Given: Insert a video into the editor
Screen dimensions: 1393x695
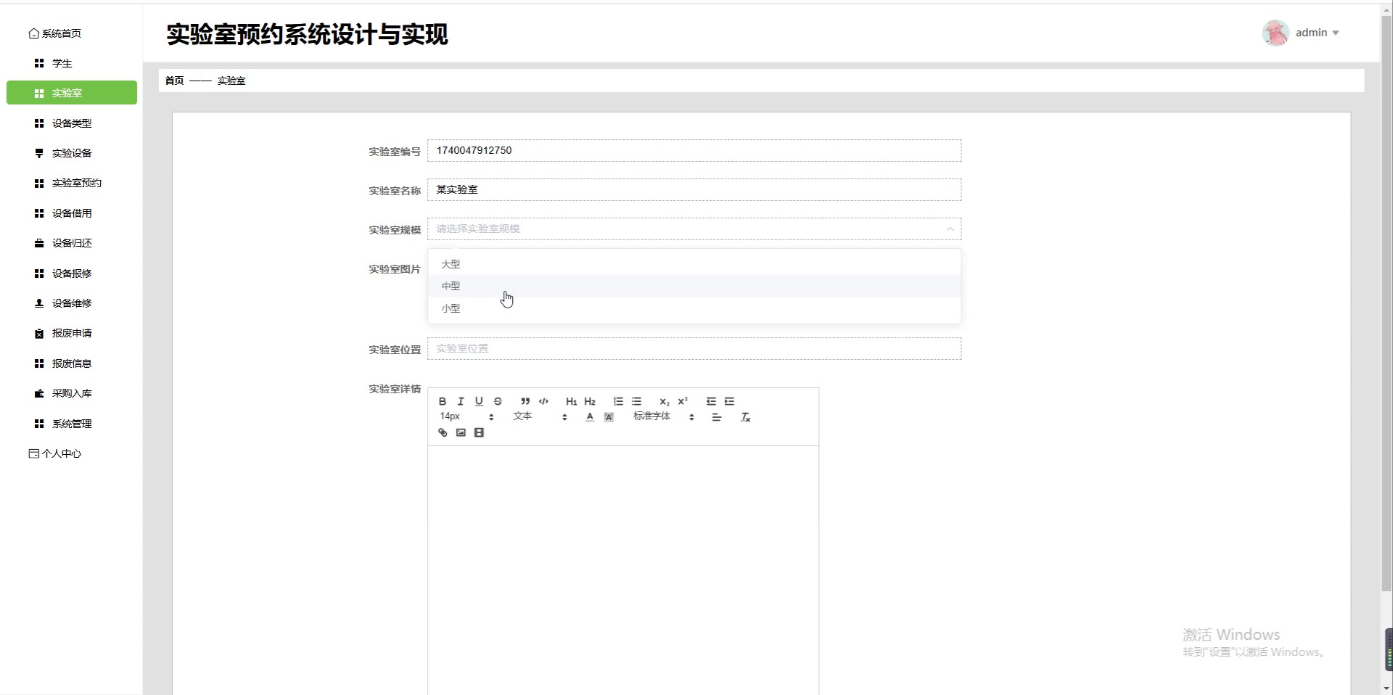Looking at the screenshot, I should (x=479, y=432).
